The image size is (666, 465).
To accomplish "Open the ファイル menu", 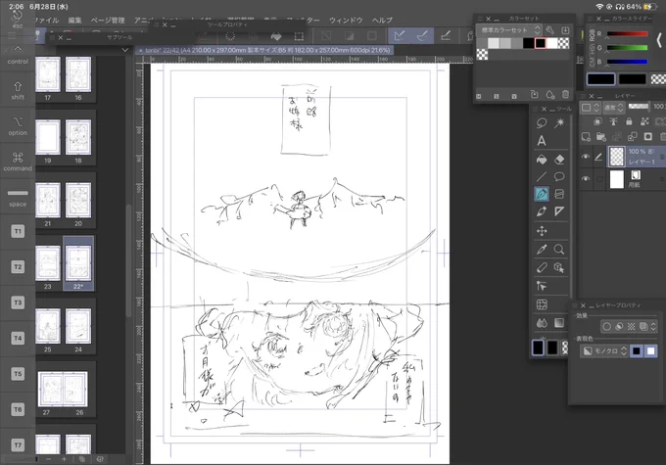I will point(45,20).
